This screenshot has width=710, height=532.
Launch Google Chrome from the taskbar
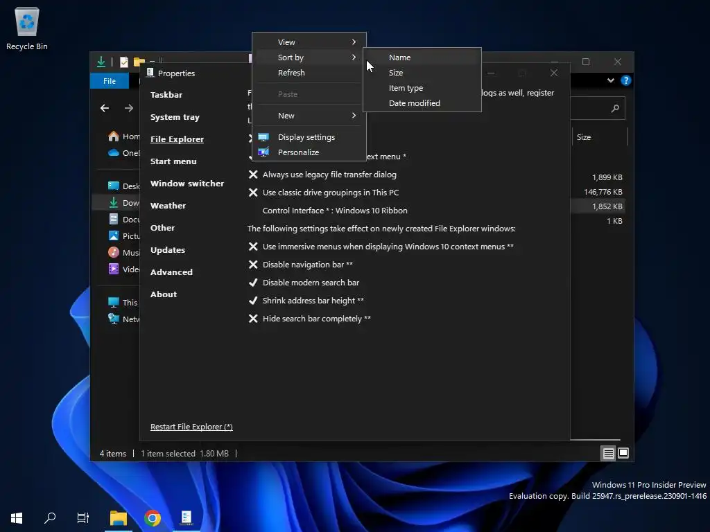[152, 518]
